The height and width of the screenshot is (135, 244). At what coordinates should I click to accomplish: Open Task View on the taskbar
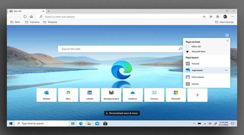click(73, 124)
